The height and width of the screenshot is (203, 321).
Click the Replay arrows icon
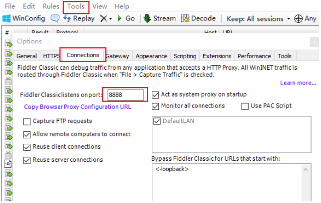(67, 18)
